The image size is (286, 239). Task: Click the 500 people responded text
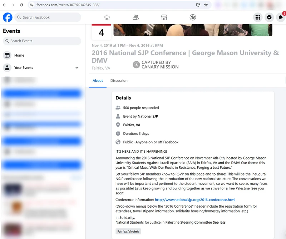(x=141, y=108)
